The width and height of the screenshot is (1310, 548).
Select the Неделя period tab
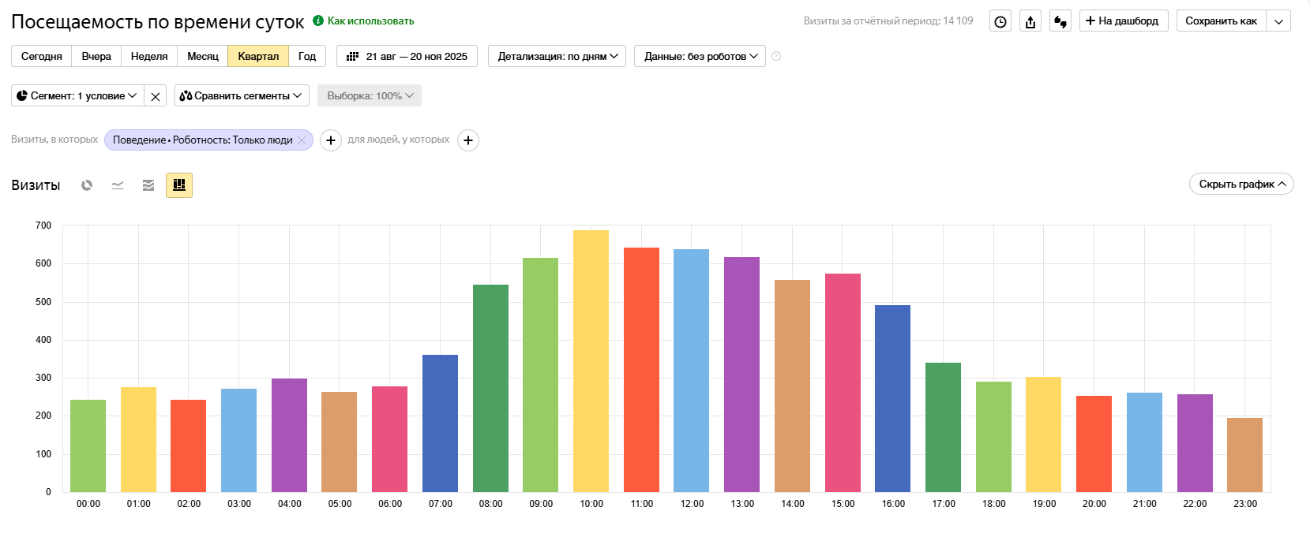point(149,56)
